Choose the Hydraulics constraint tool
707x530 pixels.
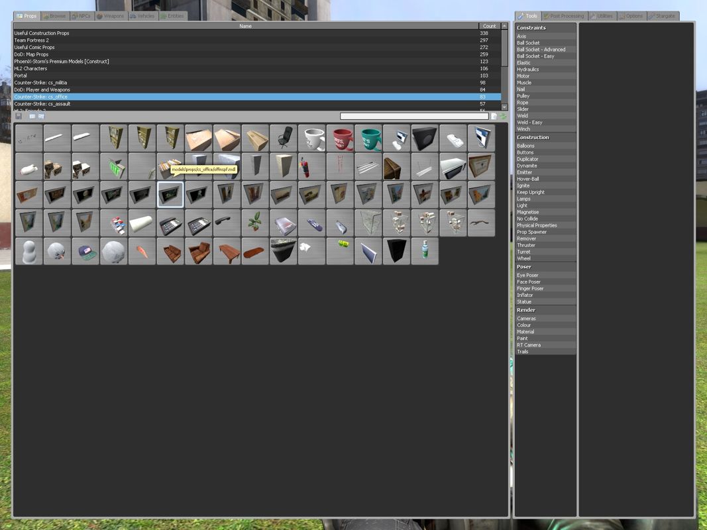[545, 70]
